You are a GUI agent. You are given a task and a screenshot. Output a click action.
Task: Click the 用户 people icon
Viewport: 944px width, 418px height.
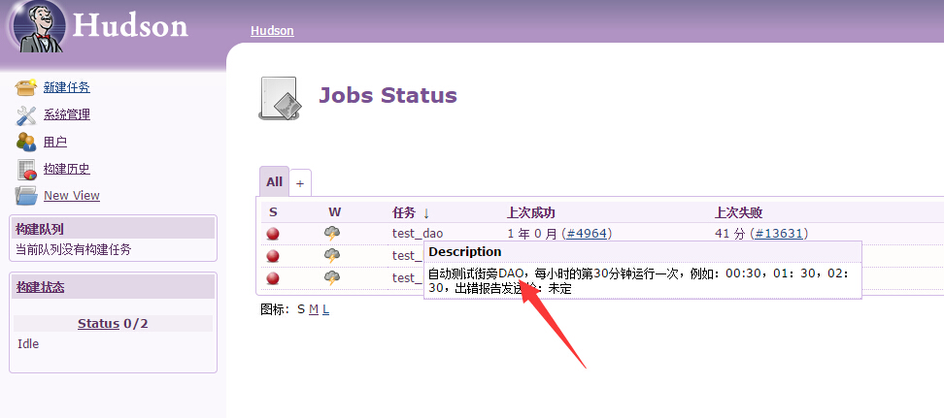(x=26, y=142)
